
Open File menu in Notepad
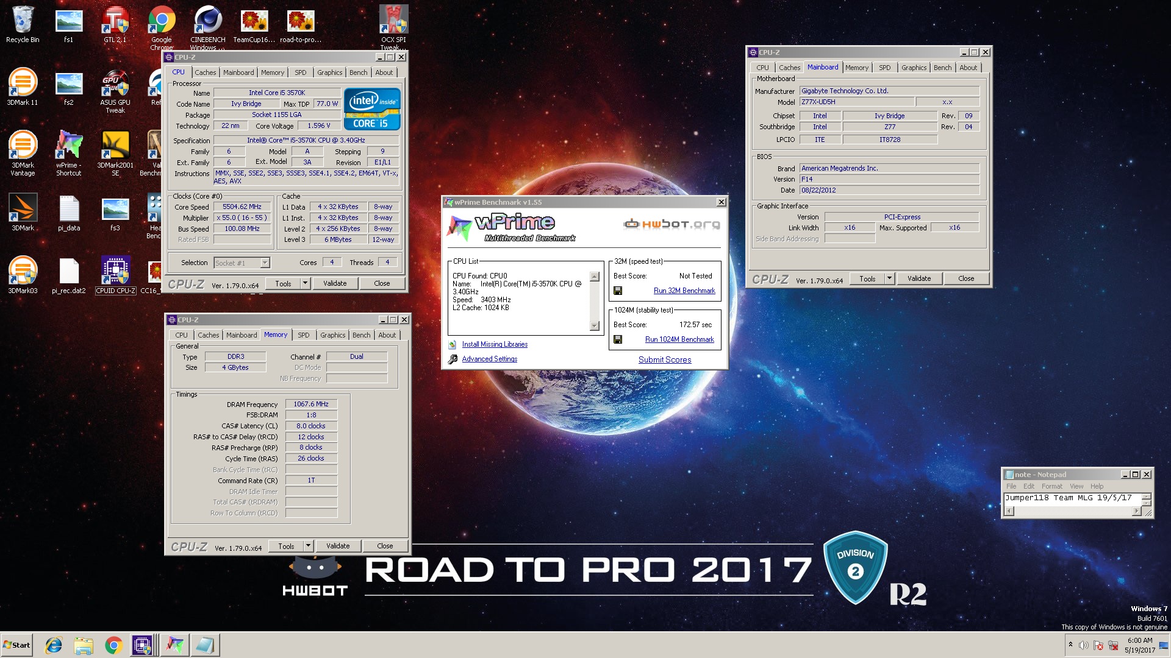pos(1011,486)
